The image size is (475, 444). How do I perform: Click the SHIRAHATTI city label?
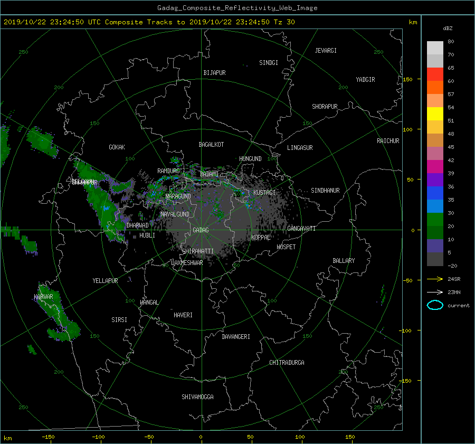tap(198, 251)
